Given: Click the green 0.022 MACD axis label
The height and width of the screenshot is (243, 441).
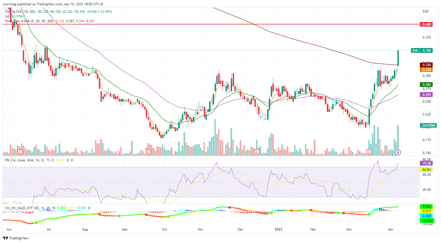Looking at the screenshot, I should (x=426, y=207).
